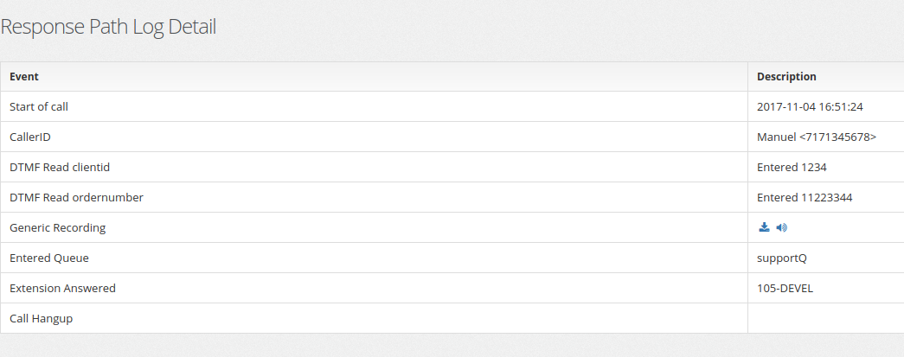Select the Start of call row
904x357 pixels.
pos(452,106)
